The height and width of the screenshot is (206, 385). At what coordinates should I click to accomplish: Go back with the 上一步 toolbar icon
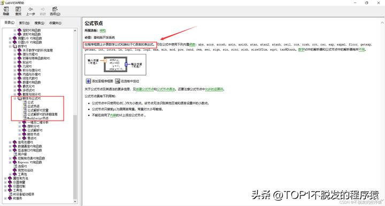[x=30, y=9]
